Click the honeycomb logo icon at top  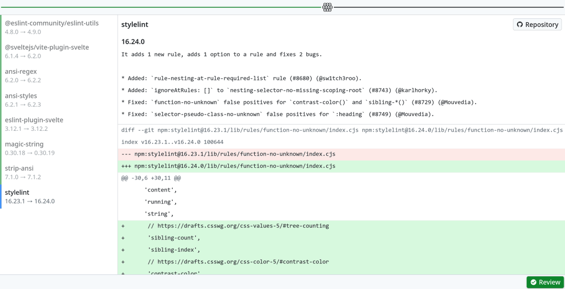click(x=328, y=7)
